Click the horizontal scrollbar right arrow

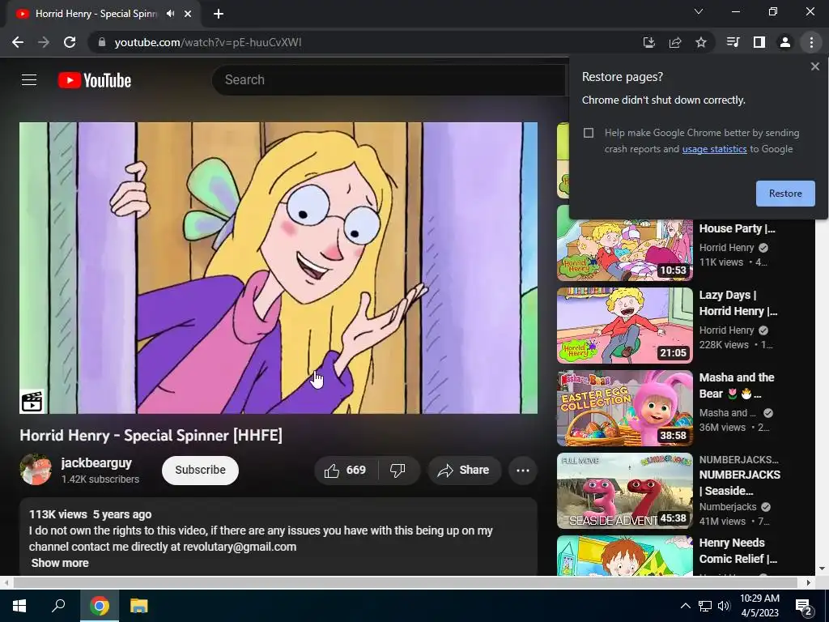pos(809,582)
